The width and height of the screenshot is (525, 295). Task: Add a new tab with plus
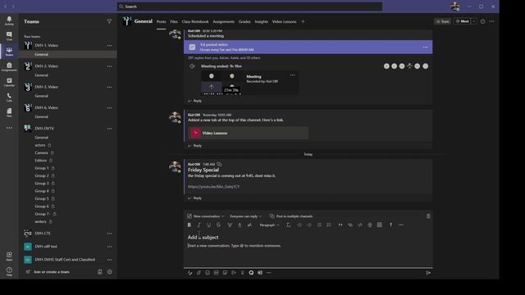(303, 22)
